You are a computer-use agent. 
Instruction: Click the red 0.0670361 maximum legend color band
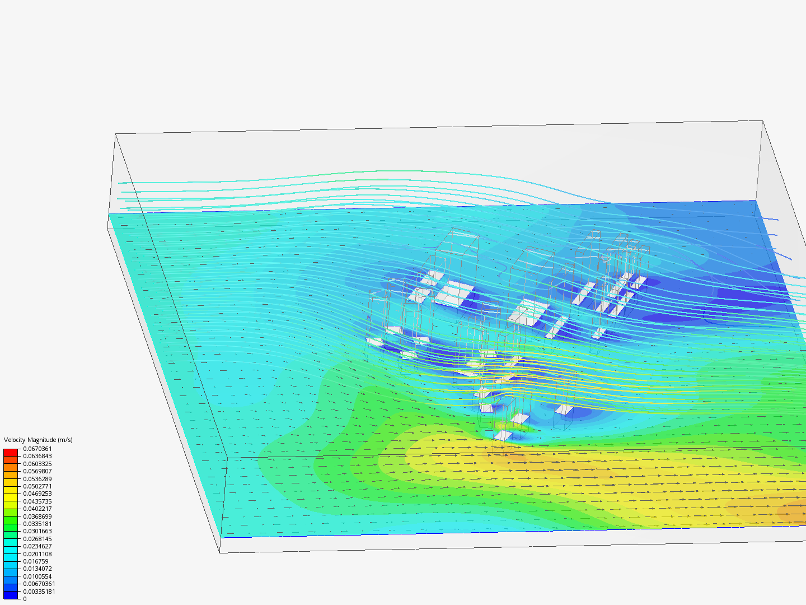click(10, 452)
